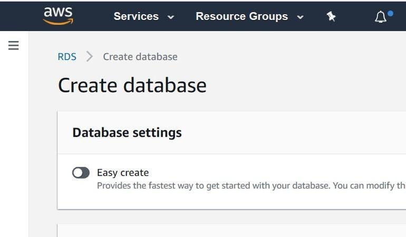Click the AWS logo to go home
The height and width of the screenshot is (237, 406).
[x=58, y=16]
